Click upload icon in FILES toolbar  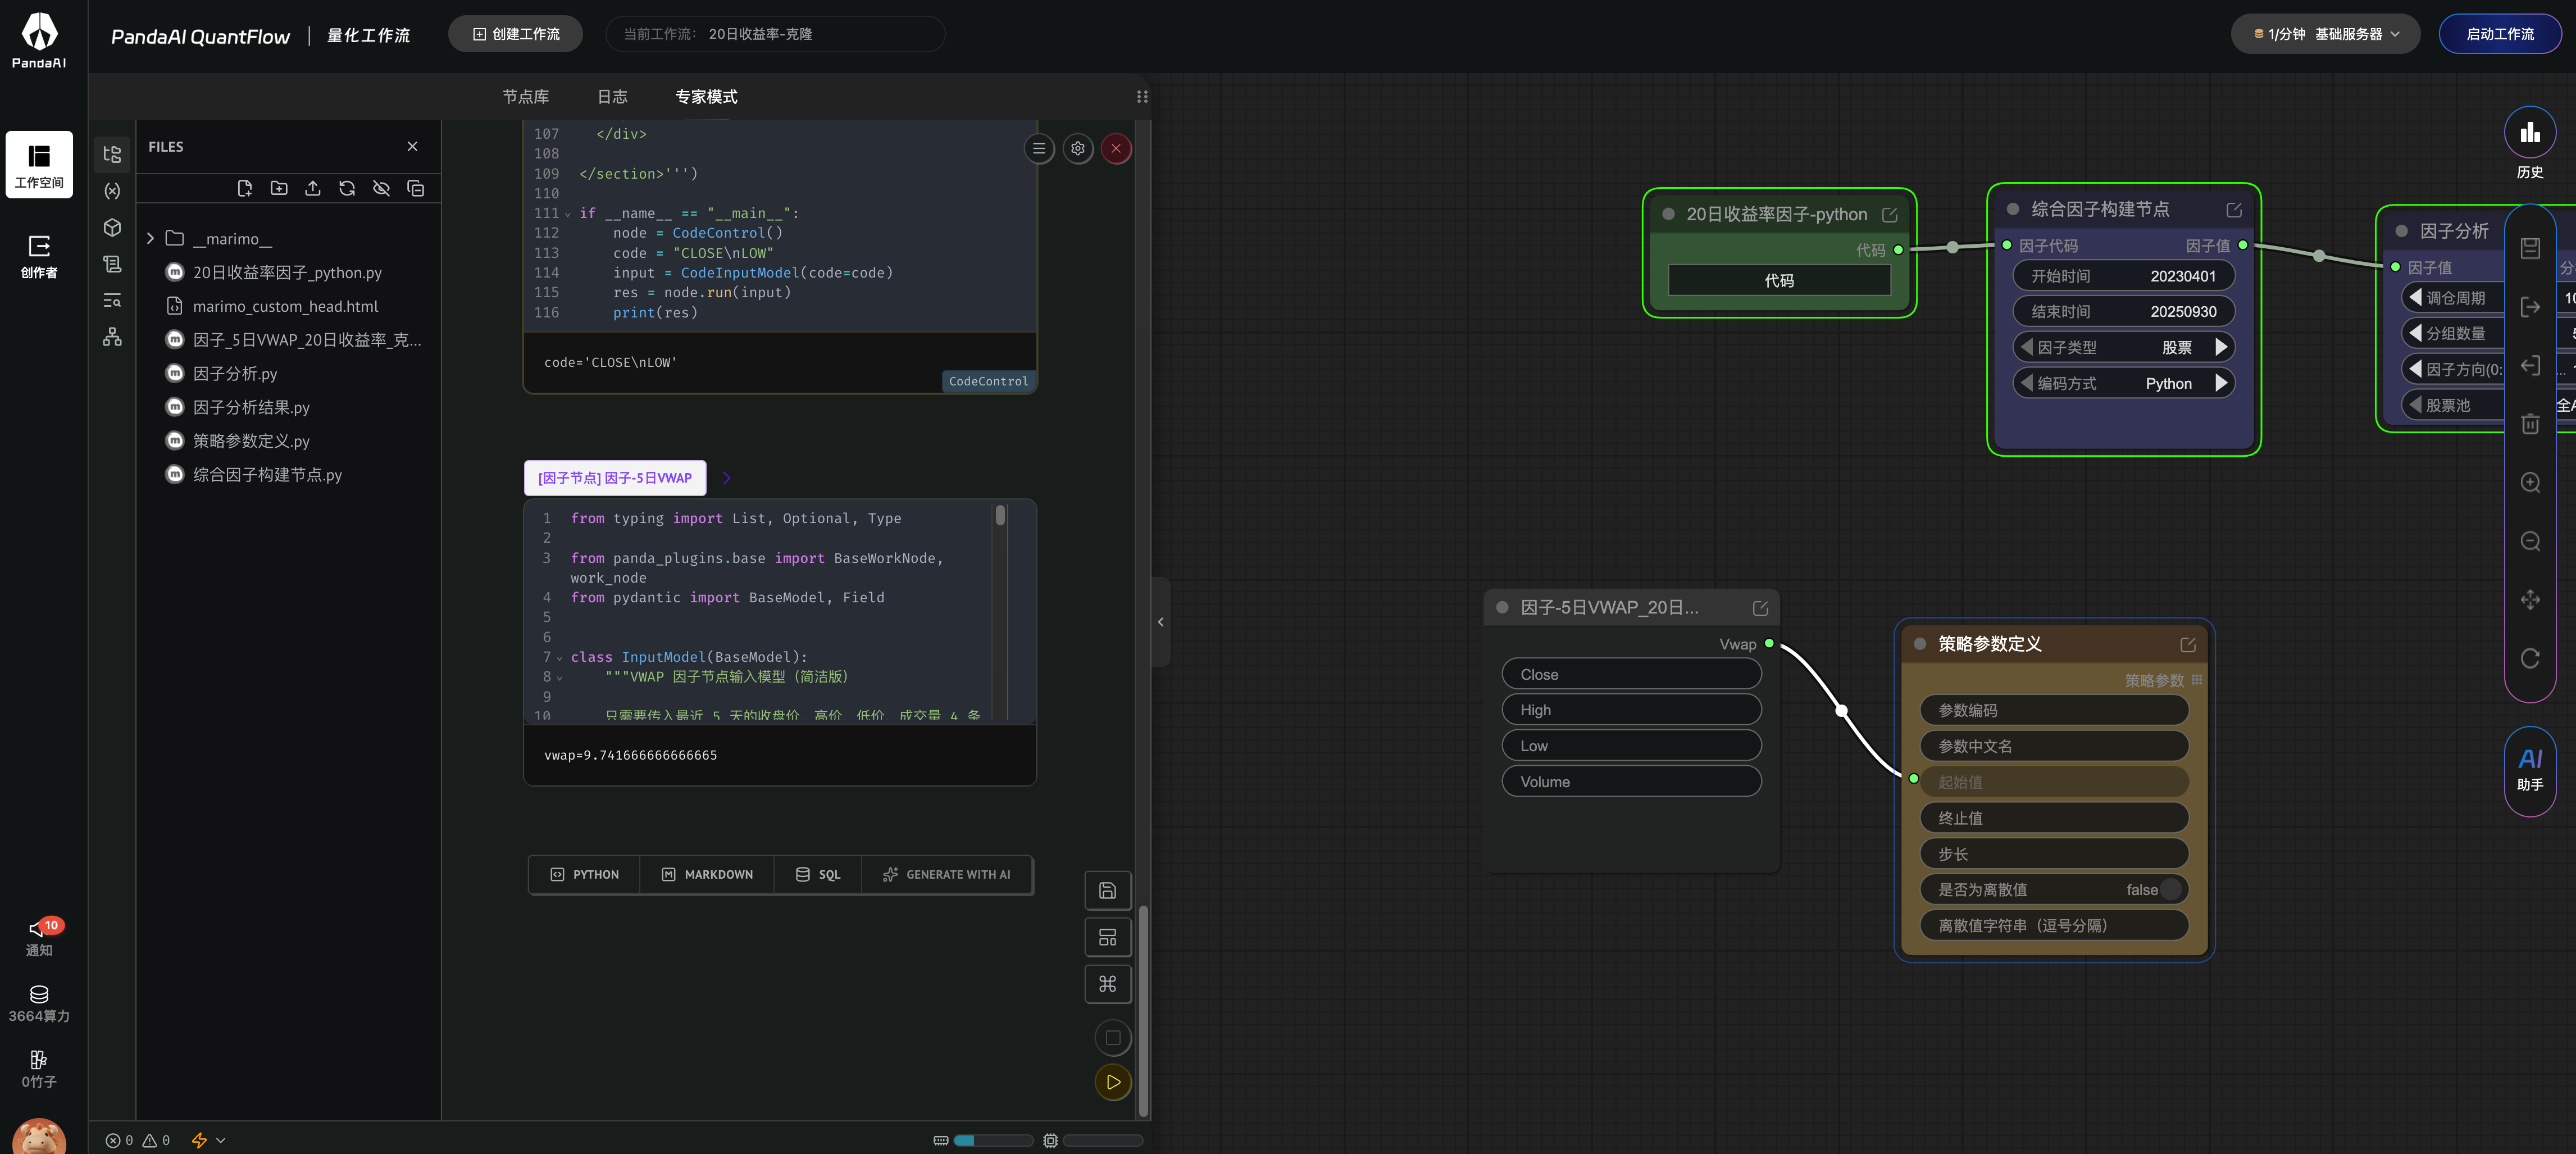tap(313, 188)
